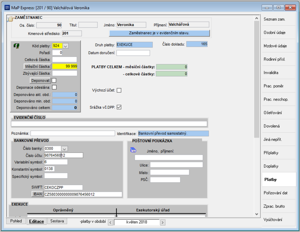This screenshot has height=232, width=300.
Task: Click the Druh platby field EXEKUCE
Action: (x=135, y=44)
